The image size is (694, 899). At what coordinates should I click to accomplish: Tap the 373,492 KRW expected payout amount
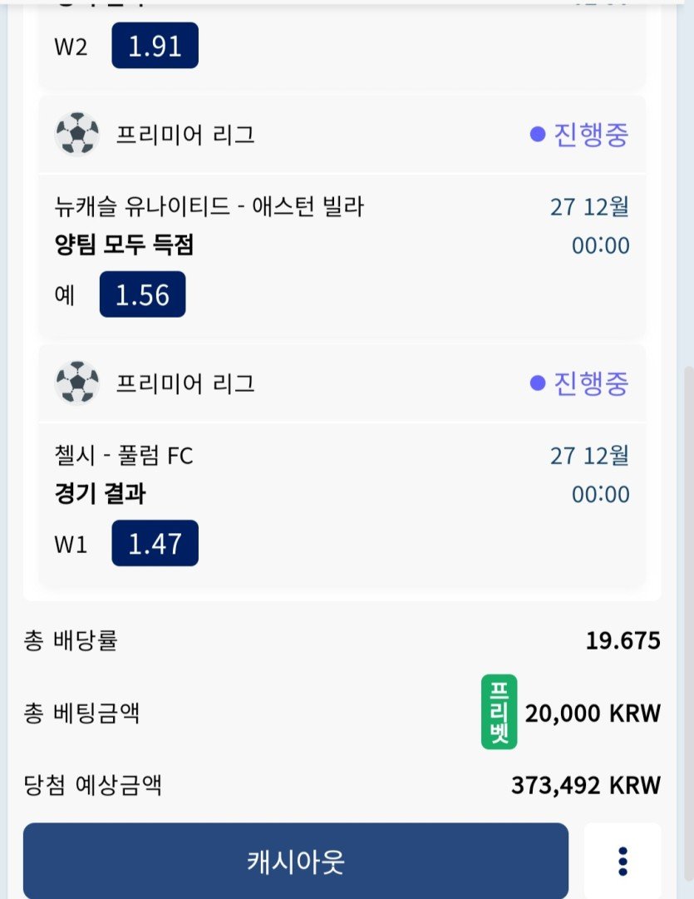coord(585,785)
